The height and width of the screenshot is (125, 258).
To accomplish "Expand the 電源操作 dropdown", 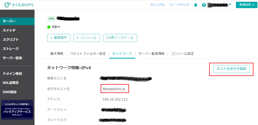I will pos(58,38).
